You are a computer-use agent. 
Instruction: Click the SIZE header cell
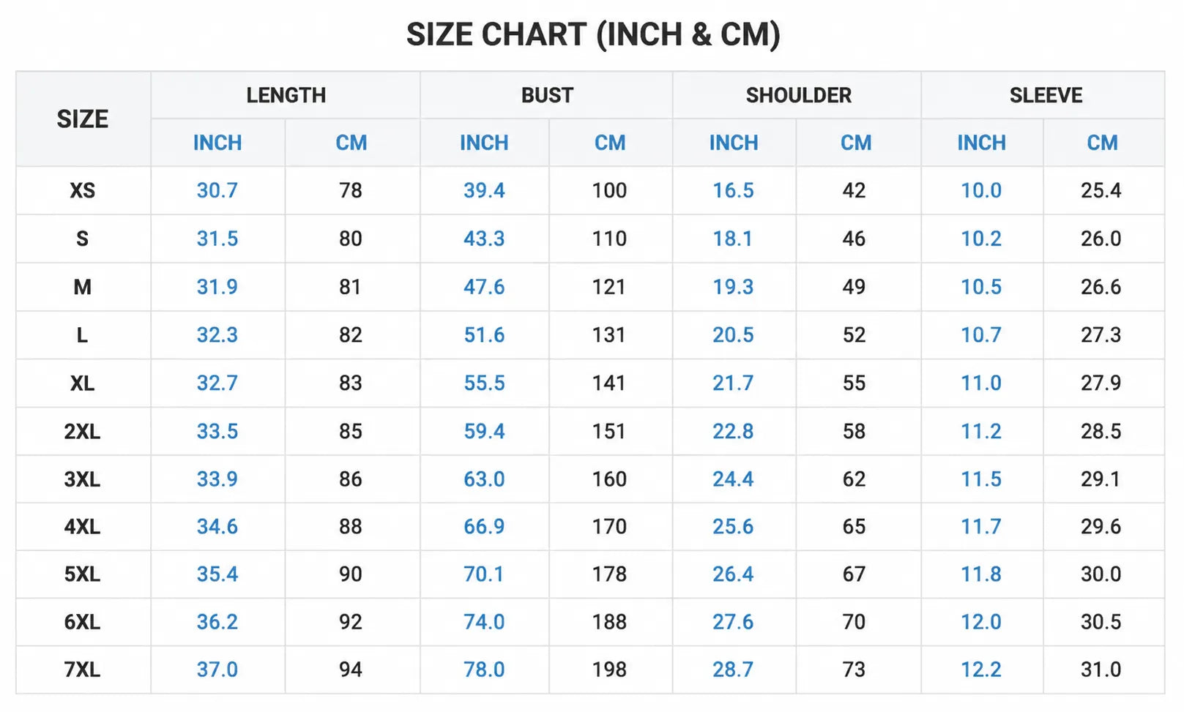(83, 119)
